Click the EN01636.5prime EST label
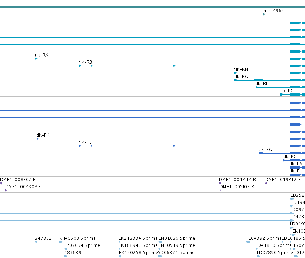305x258 pixels. pyautogui.click(x=177, y=238)
